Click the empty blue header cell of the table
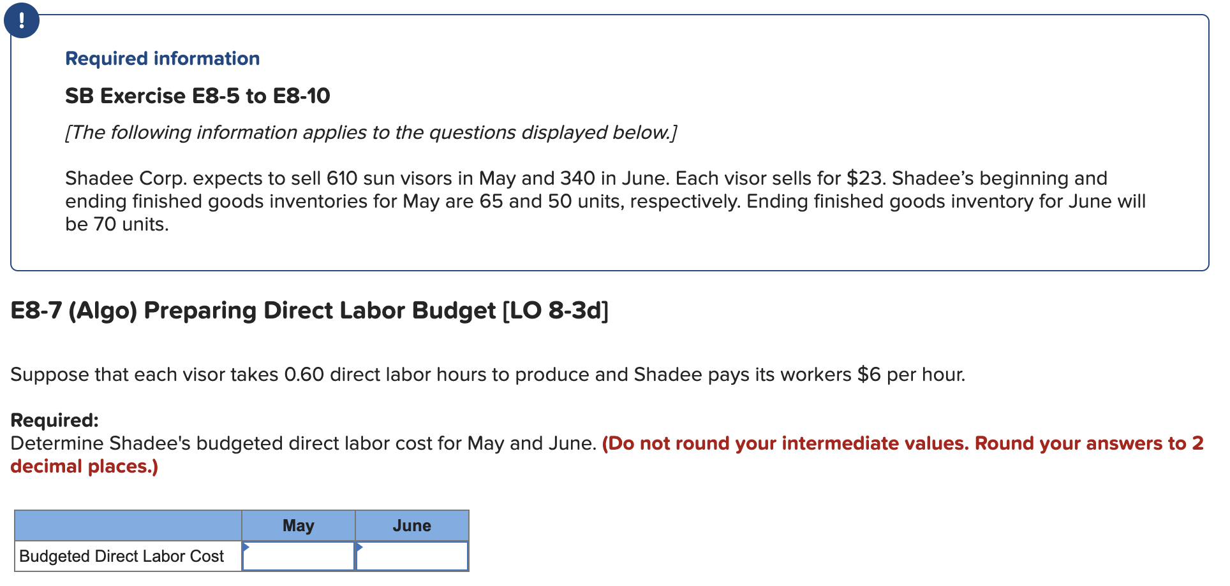1230x586 pixels. pyautogui.click(x=128, y=525)
